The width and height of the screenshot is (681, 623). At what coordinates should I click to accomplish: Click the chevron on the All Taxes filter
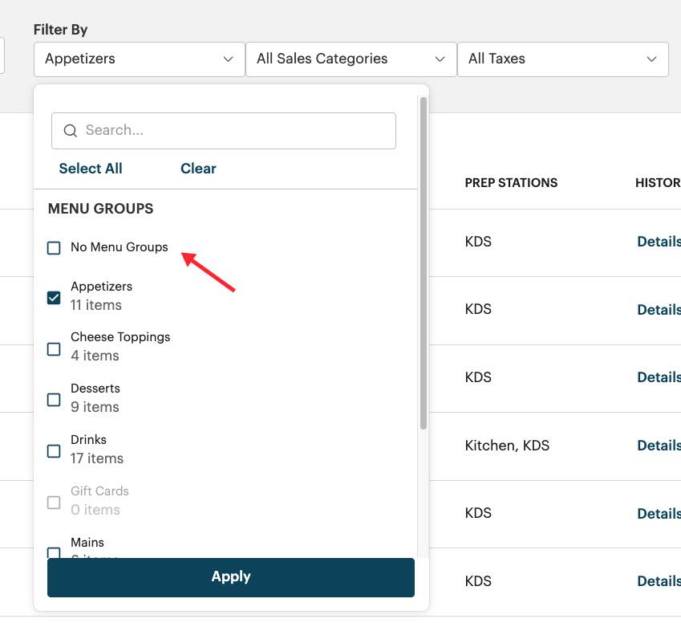(x=652, y=59)
